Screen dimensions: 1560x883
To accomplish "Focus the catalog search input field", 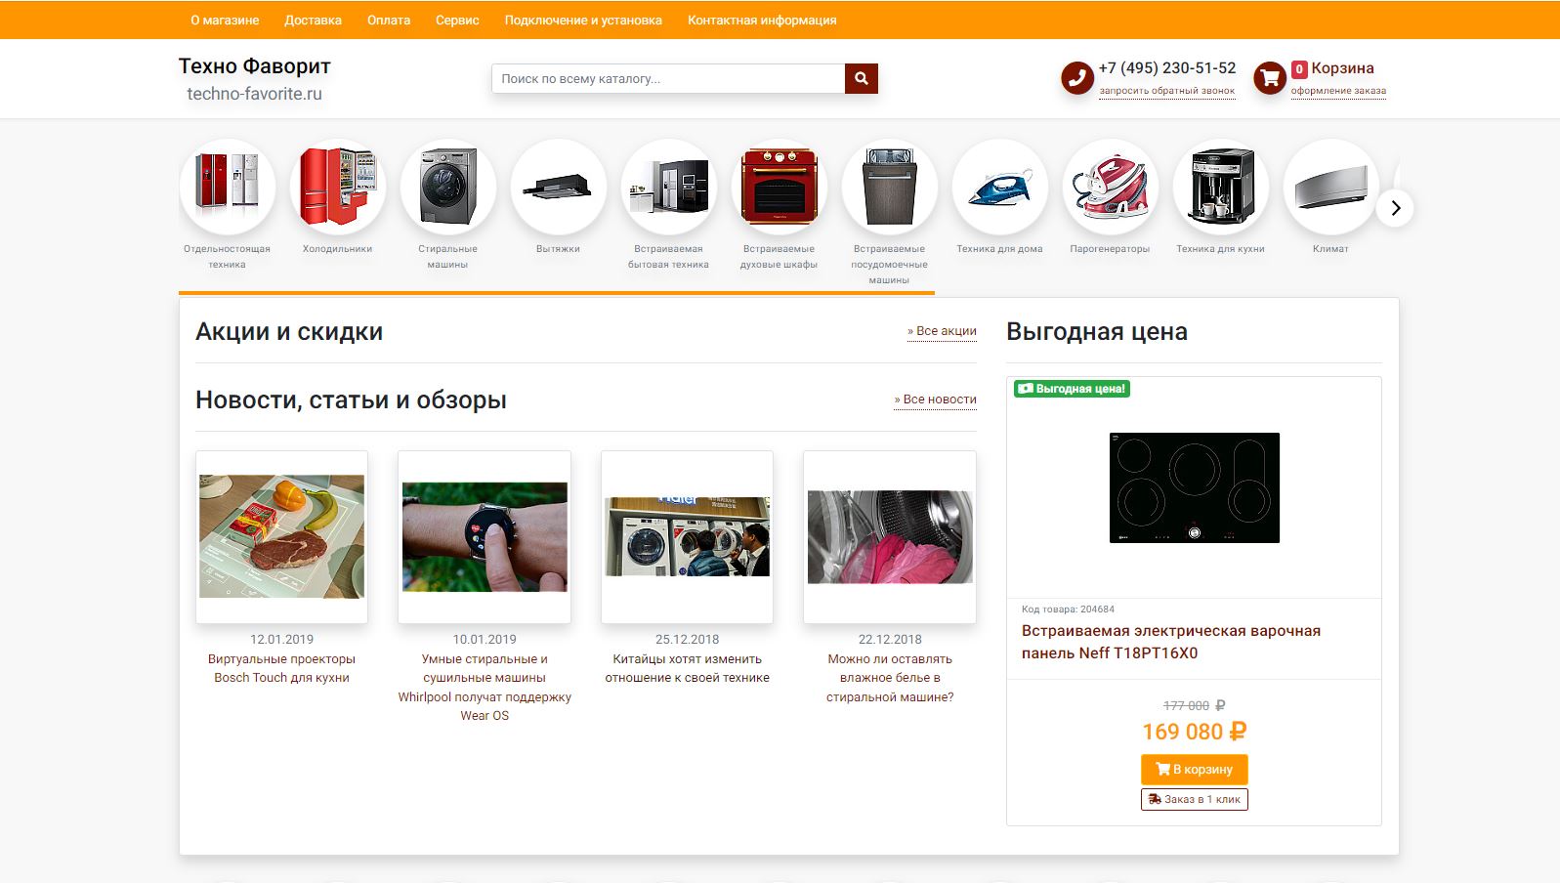I will point(667,78).
